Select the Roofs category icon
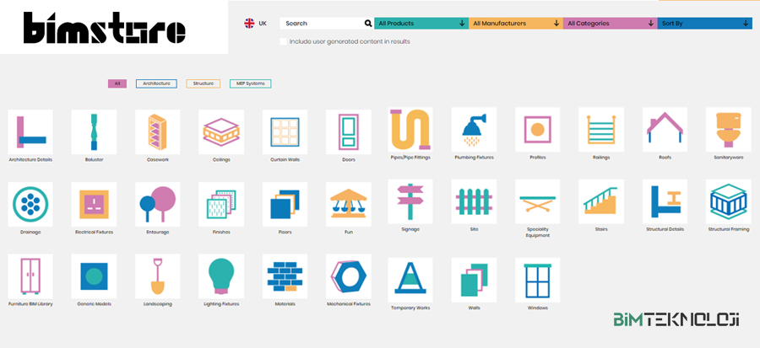The image size is (760, 348). (665, 131)
